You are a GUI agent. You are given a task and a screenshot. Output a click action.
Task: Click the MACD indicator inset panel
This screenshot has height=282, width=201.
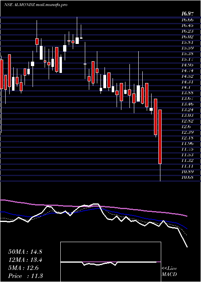111,262
